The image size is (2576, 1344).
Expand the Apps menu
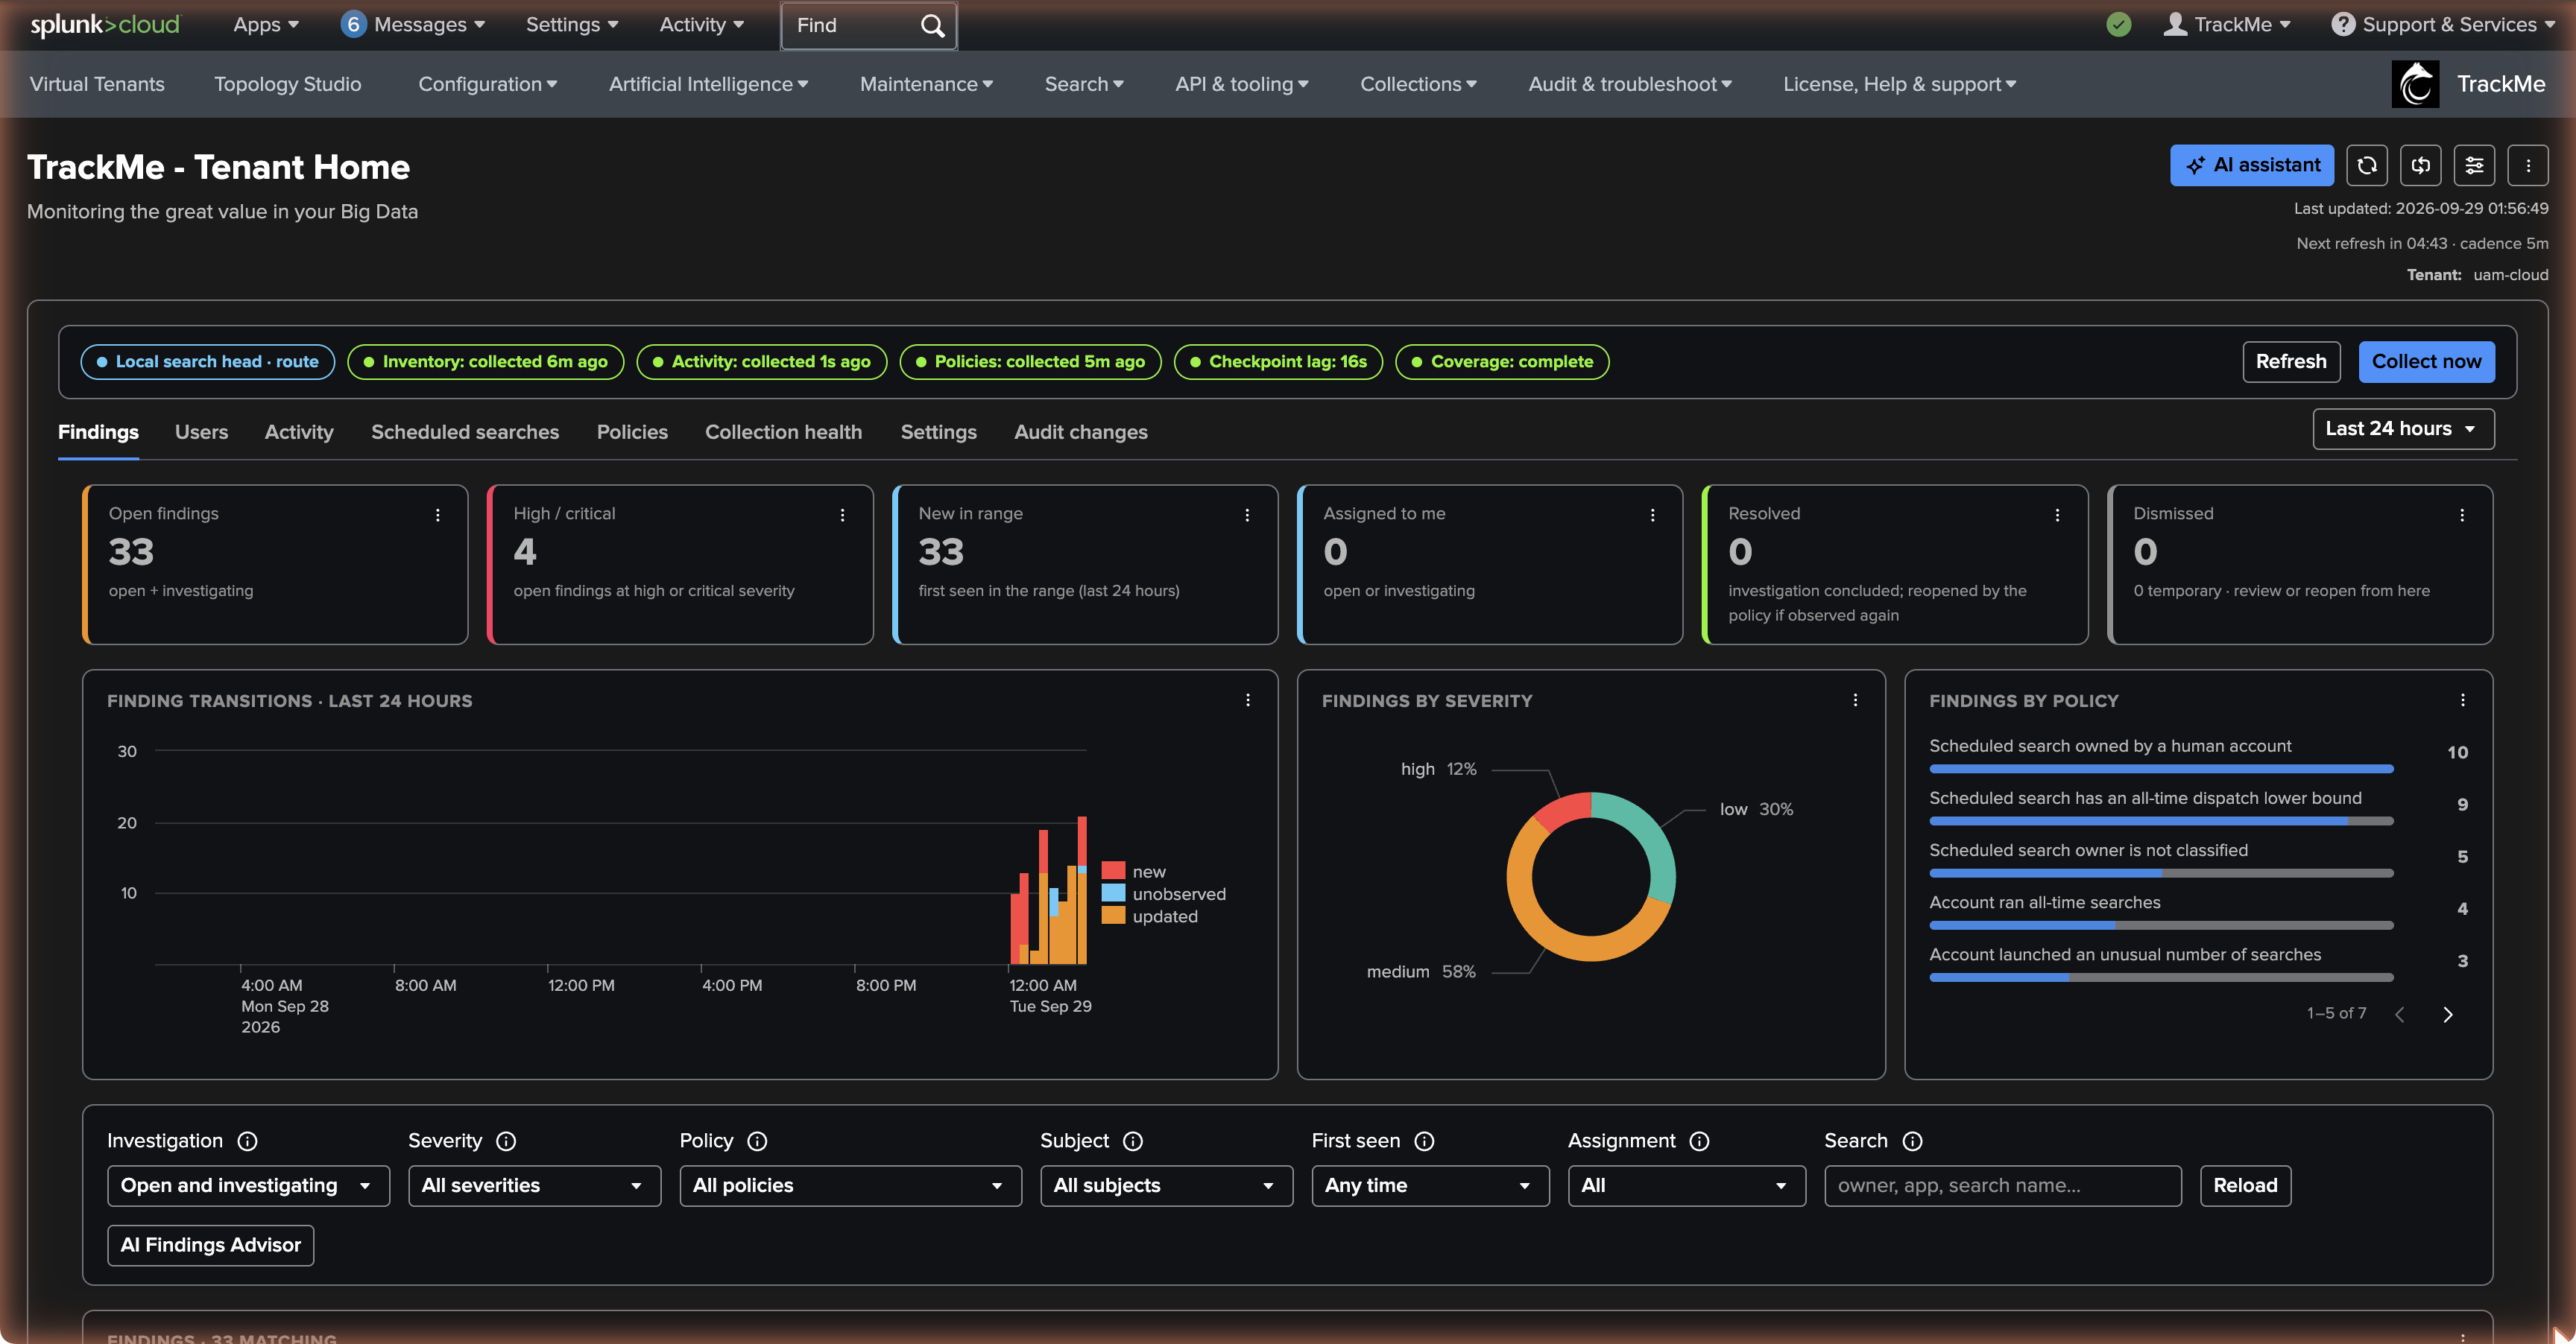point(265,25)
